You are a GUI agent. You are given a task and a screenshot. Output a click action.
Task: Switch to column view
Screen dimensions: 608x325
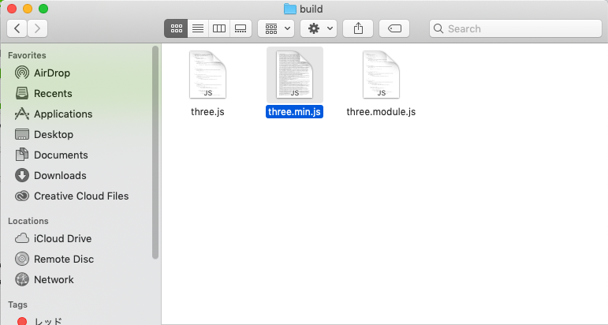click(x=219, y=28)
